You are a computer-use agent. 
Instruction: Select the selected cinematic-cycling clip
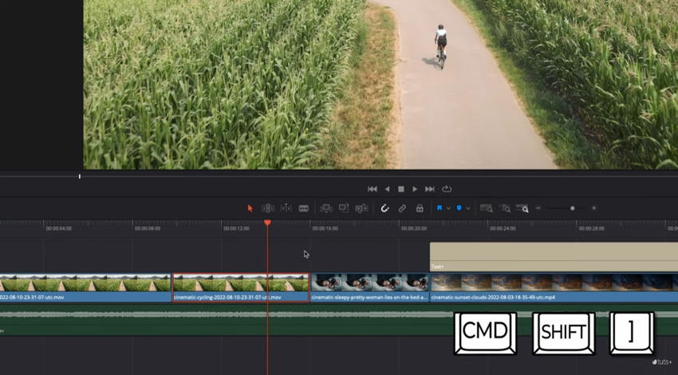241,287
